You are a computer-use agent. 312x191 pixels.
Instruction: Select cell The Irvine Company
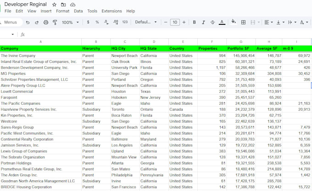click(x=40, y=56)
